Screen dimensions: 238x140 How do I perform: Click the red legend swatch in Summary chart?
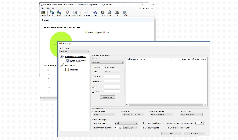pyautogui.click(x=104, y=32)
